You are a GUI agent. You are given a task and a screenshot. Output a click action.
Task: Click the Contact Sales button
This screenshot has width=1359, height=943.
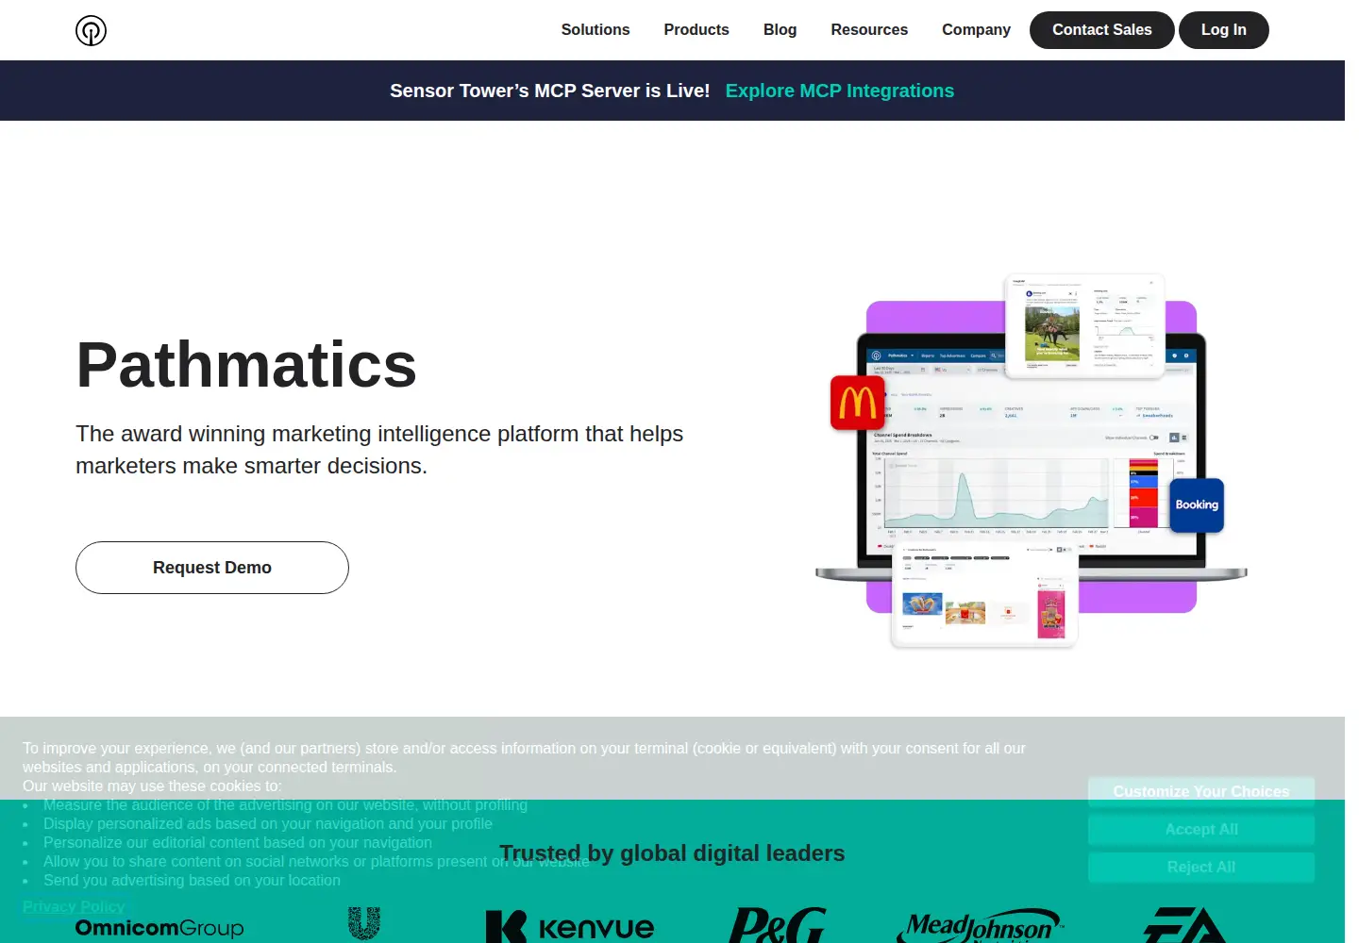coord(1102,30)
